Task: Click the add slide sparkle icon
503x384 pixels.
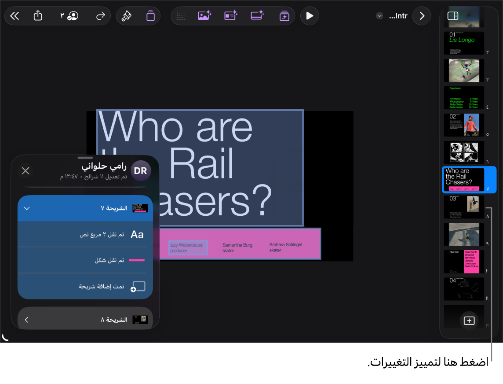Action: [284, 16]
